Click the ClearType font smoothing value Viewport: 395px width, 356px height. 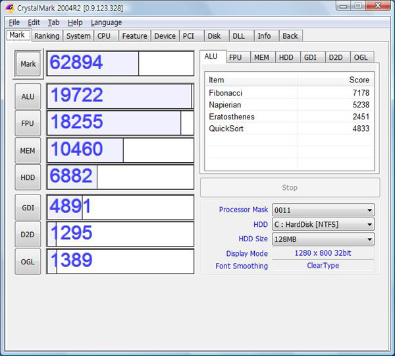pyautogui.click(x=323, y=266)
